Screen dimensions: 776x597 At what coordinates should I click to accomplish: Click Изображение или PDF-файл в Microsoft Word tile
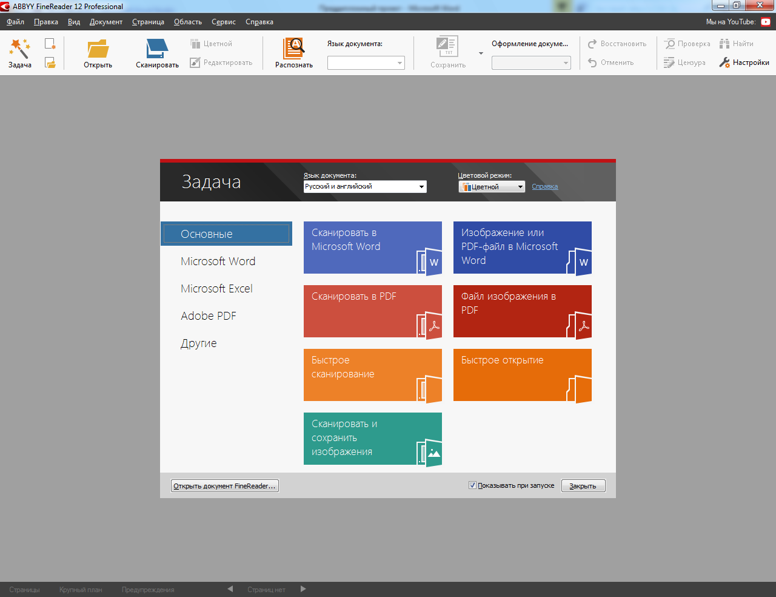pyautogui.click(x=523, y=248)
